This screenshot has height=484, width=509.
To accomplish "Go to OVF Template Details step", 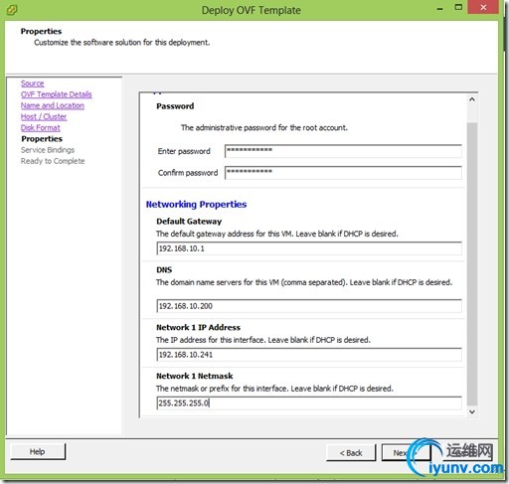I will point(56,94).
